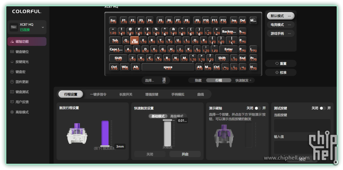The height and width of the screenshot is (170, 343).
Task: Click the round knob key beside Del
Action: (x=253, y=20)
